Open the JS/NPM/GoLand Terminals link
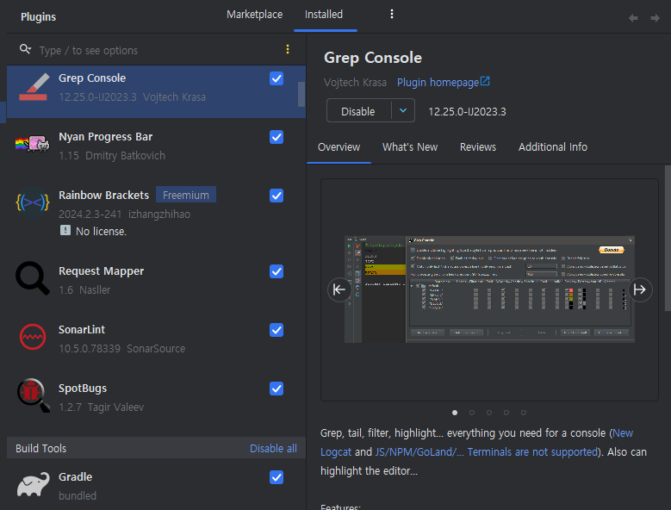Image resolution: width=671 pixels, height=510 pixels. point(486,451)
